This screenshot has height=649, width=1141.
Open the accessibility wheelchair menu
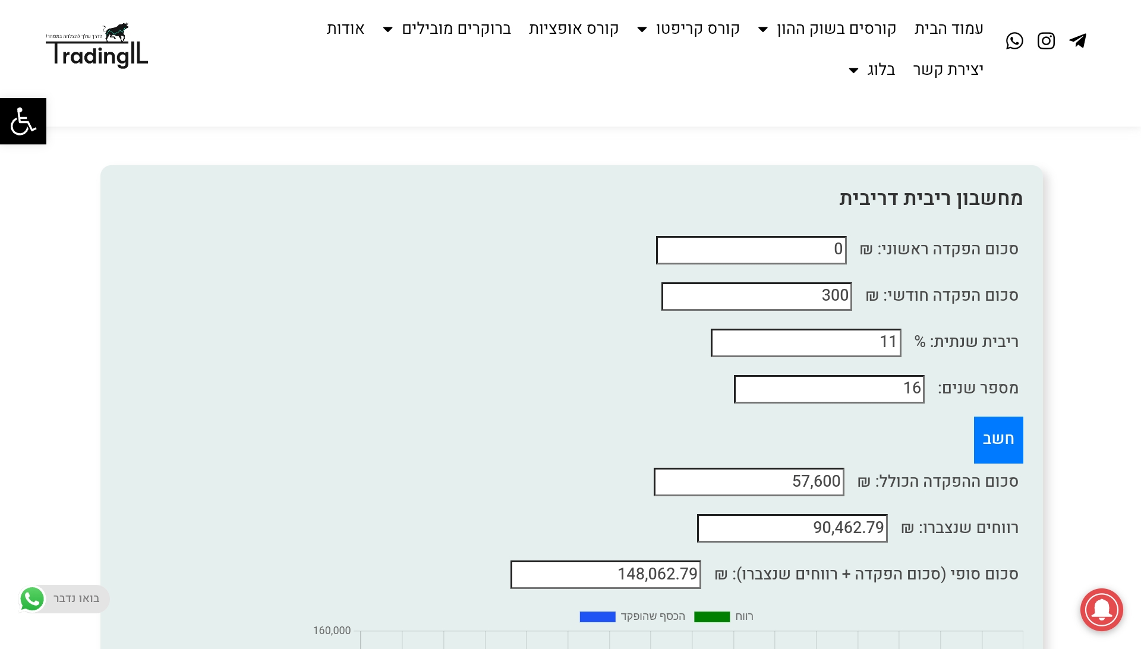[x=23, y=121]
